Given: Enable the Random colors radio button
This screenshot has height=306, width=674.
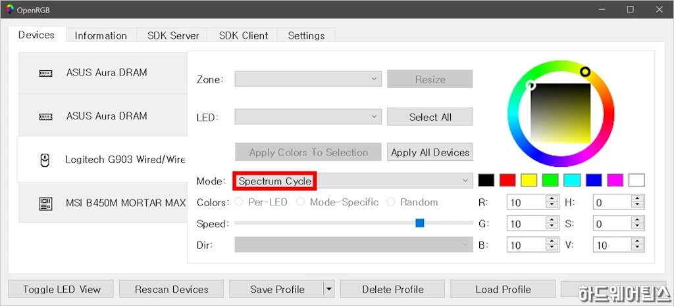Looking at the screenshot, I should tap(392, 202).
